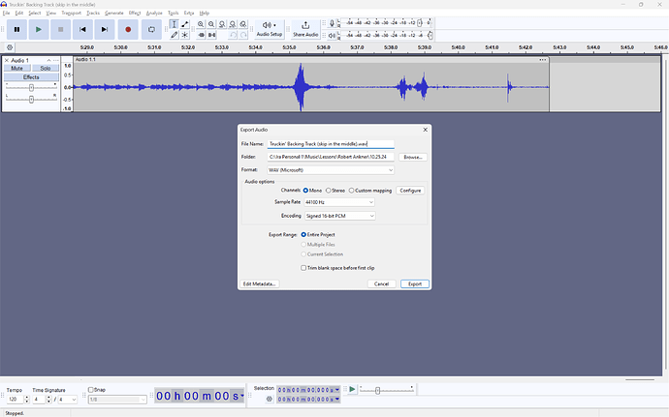Start playback with the green Play button
Viewport: 669px width, 417px height.
[x=39, y=29]
